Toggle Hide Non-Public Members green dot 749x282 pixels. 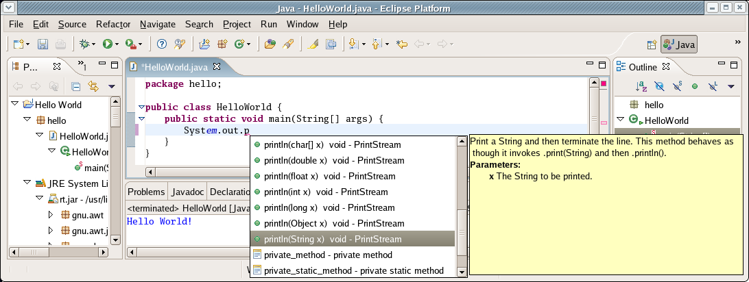[x=695, y=86]
